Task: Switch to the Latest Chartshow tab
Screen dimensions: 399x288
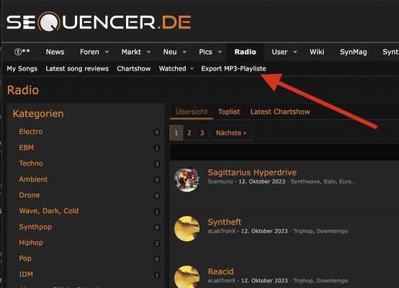Action: [280, 112]
